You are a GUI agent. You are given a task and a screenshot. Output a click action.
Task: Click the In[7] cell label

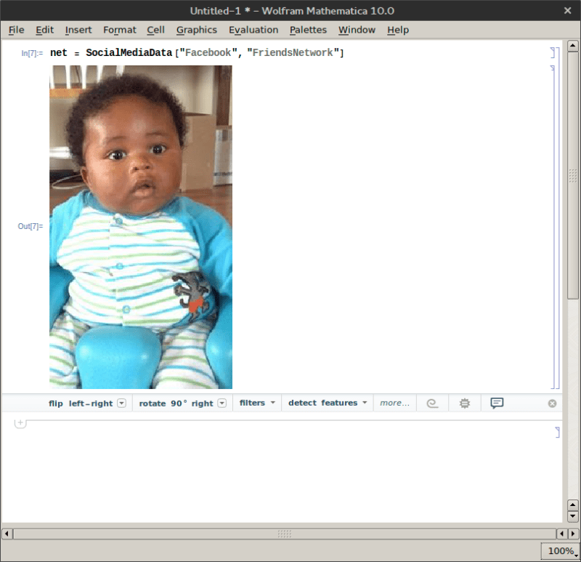point(32,53)
